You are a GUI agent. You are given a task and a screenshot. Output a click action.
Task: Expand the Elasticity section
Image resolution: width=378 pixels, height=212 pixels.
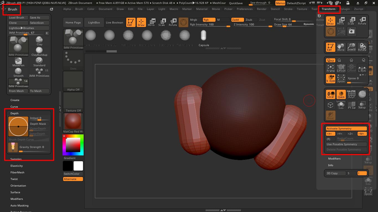pyautogui.click(x=17, y=166)
